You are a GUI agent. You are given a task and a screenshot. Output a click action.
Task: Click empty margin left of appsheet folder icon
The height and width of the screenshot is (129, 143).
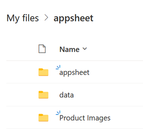[22, 72]
